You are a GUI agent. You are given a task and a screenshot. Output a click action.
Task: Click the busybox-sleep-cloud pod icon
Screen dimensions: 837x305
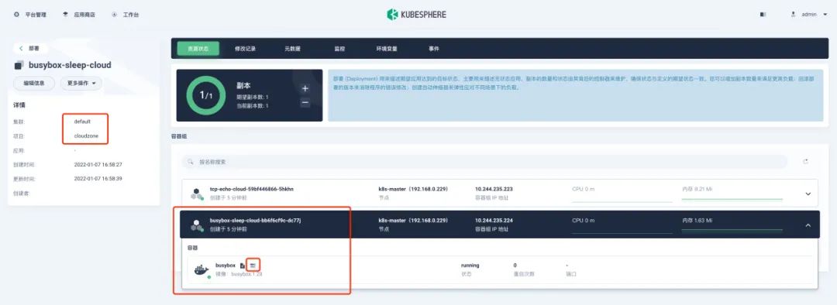click(197, 224)
